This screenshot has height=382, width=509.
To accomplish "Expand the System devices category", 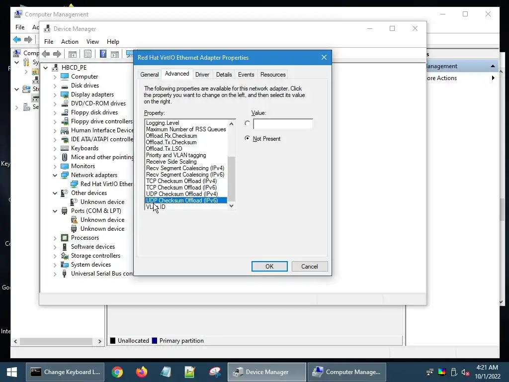I will (55, 265).
